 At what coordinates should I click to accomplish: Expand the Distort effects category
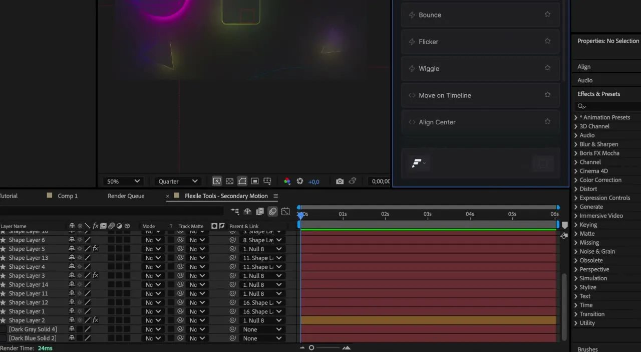pos(576,189)
